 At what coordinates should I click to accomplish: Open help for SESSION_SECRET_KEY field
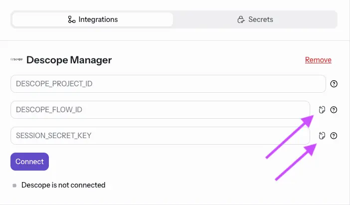point(334,135)
